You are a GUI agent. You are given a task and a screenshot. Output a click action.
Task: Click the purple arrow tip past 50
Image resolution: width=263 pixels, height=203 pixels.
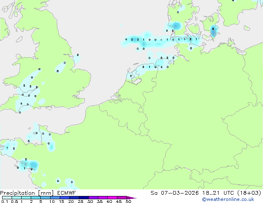tap(131, 198)
